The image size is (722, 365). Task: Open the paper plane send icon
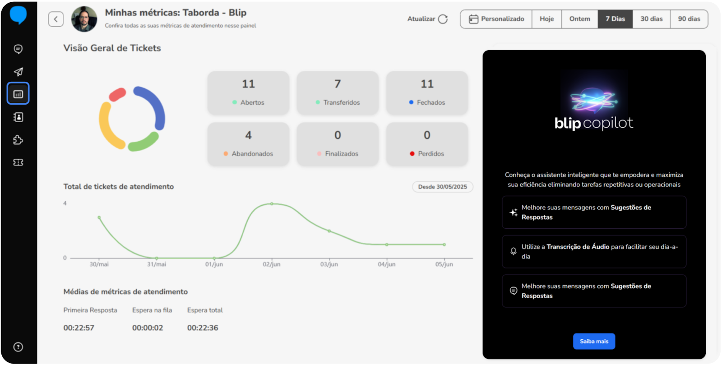18,72
